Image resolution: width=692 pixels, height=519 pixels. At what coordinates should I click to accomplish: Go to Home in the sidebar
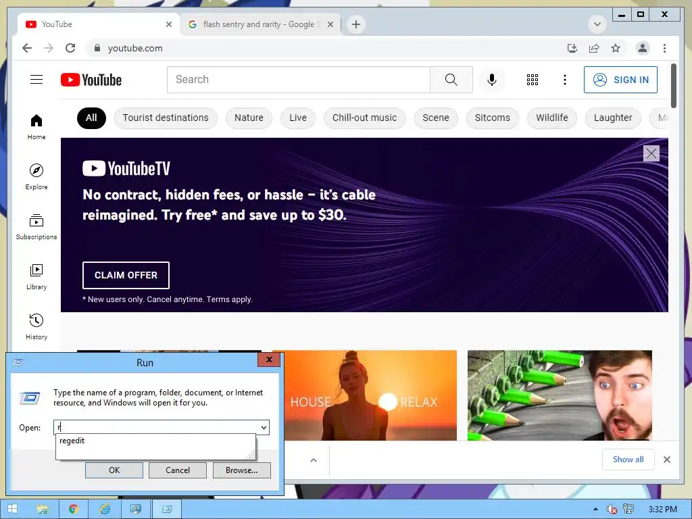click(x=36, y=127)
